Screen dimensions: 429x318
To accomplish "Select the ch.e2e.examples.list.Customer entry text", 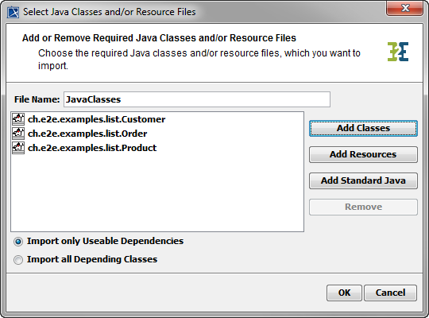I will click(x=97, y=119).
